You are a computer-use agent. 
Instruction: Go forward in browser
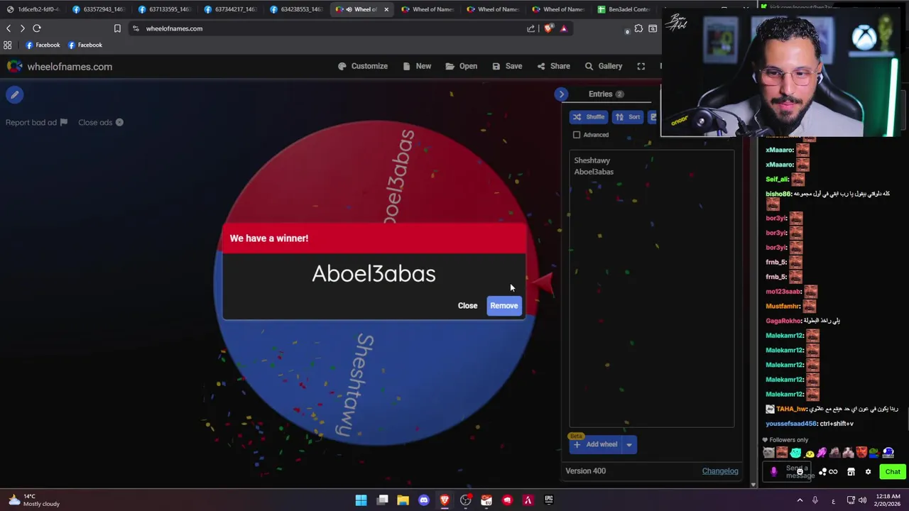(23, 28)
